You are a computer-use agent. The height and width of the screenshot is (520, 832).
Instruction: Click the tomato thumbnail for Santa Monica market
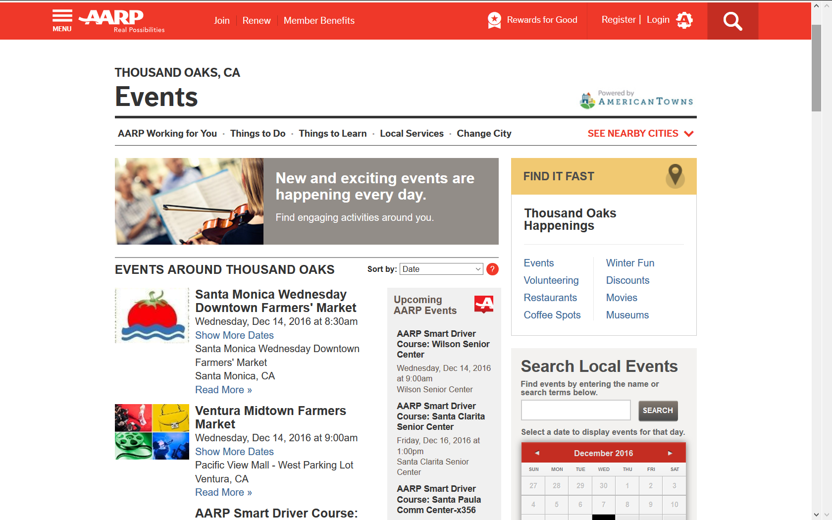point(152,315)
